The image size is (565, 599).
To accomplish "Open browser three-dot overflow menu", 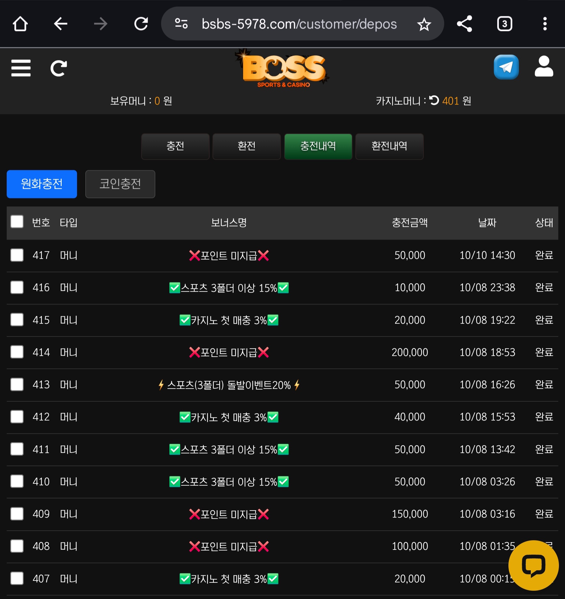I will (x=545, y=24).
